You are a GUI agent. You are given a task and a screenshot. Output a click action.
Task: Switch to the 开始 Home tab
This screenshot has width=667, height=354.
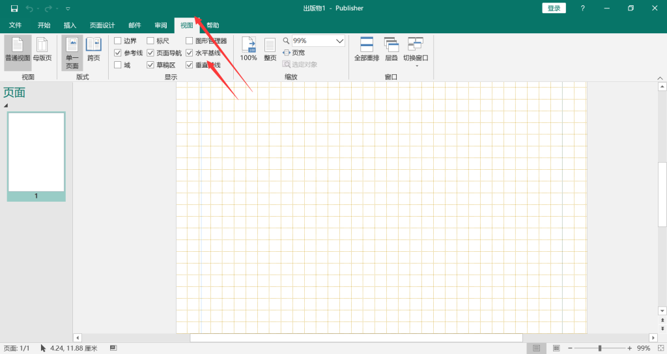44,25
